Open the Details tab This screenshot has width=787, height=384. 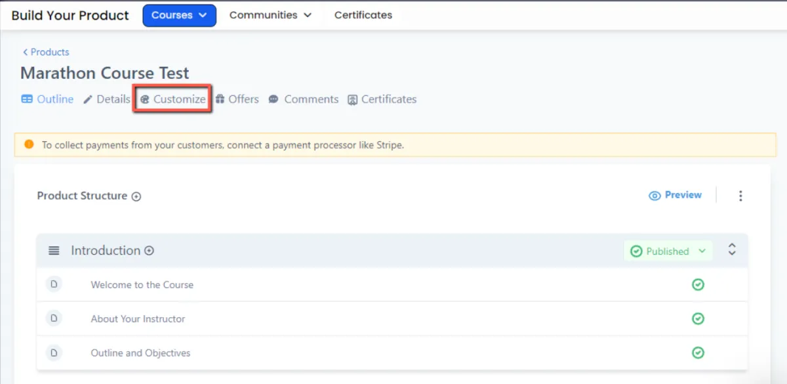point(107,99)
